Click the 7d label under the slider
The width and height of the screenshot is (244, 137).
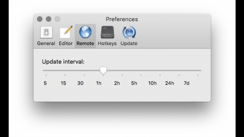click(186, 83)
